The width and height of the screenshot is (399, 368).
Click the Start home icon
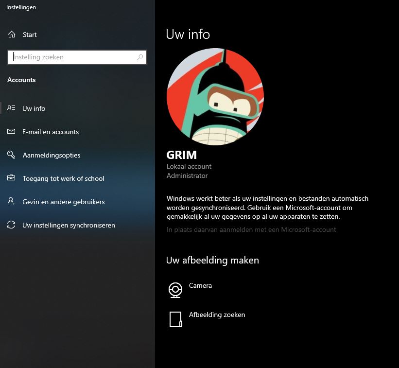pos(12,35)
